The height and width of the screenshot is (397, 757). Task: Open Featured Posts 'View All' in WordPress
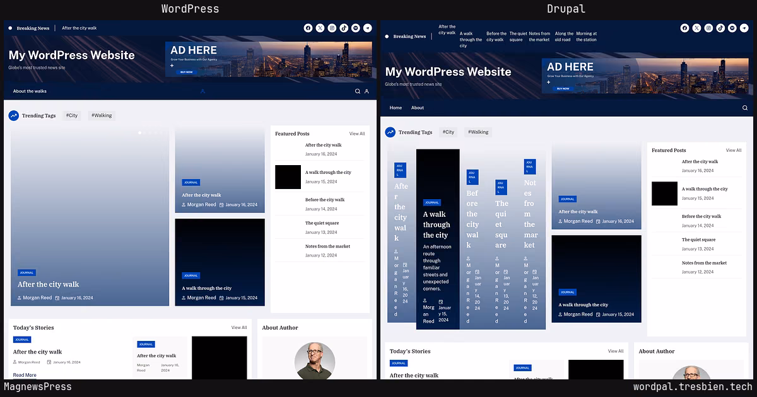[357, 134]
